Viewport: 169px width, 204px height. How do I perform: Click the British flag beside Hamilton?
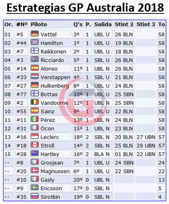(x=34, y=42)
